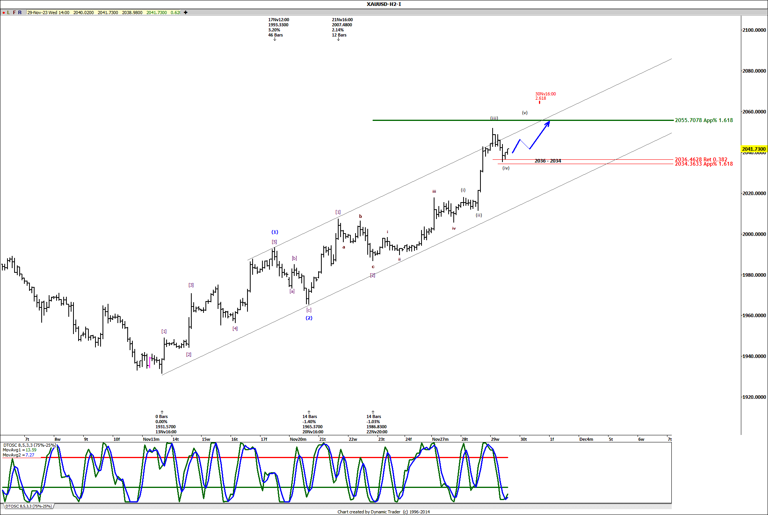Click the blue (1) wave label

point(275,232)
